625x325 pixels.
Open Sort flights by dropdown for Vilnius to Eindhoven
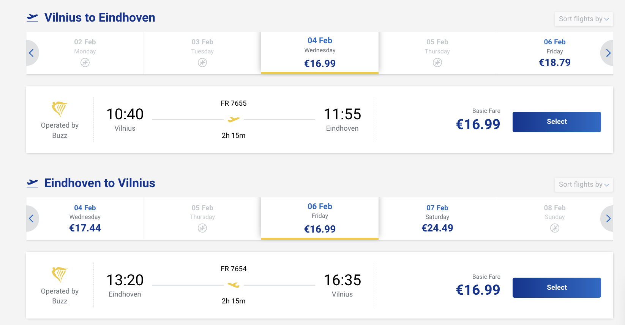point(584,19)
